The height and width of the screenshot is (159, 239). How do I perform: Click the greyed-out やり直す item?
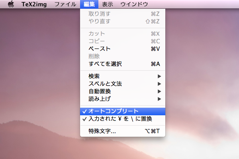coord(123,21)
